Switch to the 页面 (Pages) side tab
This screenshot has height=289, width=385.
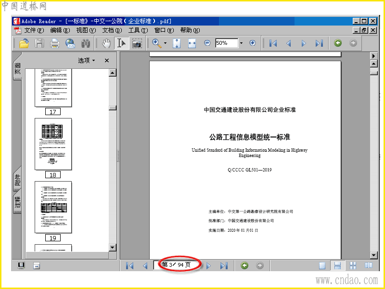click(x=17, y=68)
